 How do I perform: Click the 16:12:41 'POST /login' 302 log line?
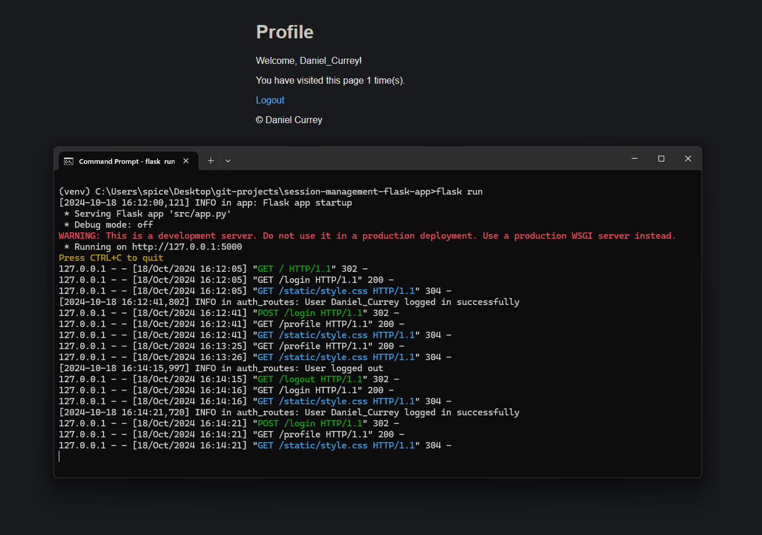(229, 313)
